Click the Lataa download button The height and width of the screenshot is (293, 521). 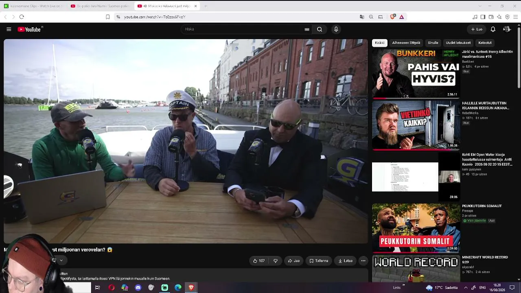click(345, 261)
